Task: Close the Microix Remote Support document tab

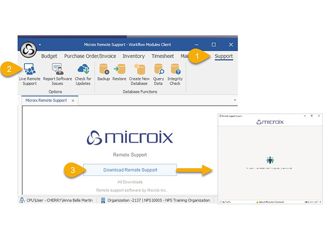Action: (x=73, y=100)
